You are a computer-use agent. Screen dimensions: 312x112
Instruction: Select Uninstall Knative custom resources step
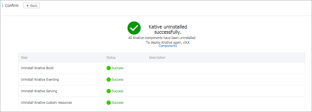point(46,103)
